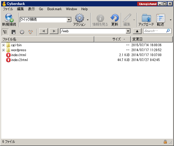Open the Window menu

coord(71,9)
